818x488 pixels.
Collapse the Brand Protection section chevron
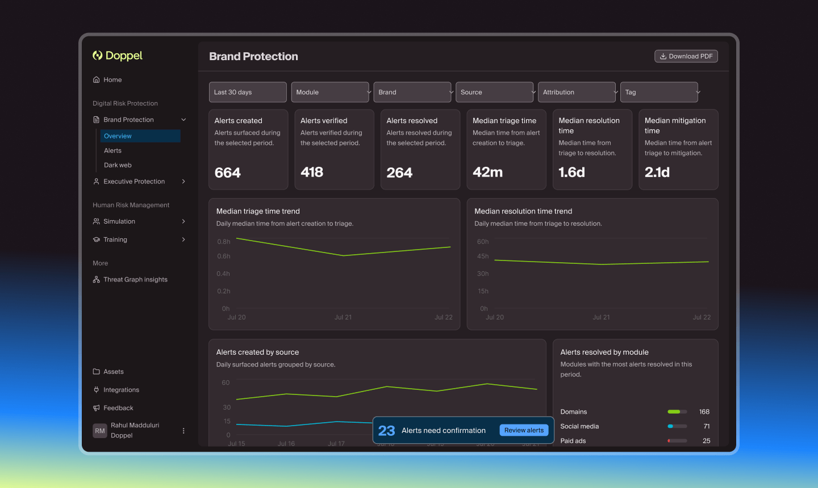click(183, 120)
